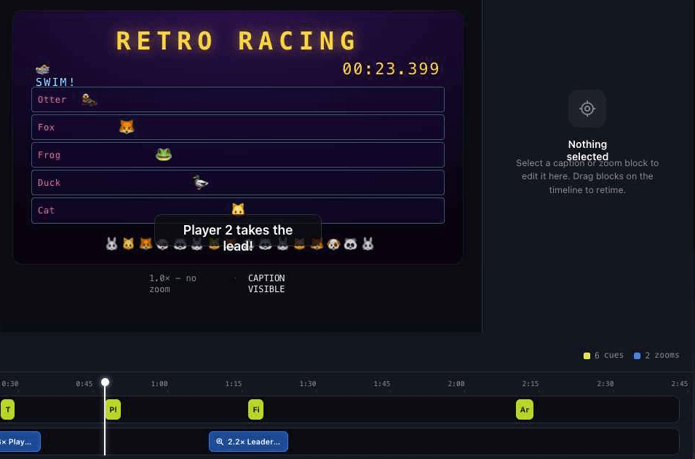Click the SWIM! label in the preview

pyautogui.click(x=55, y=82)
